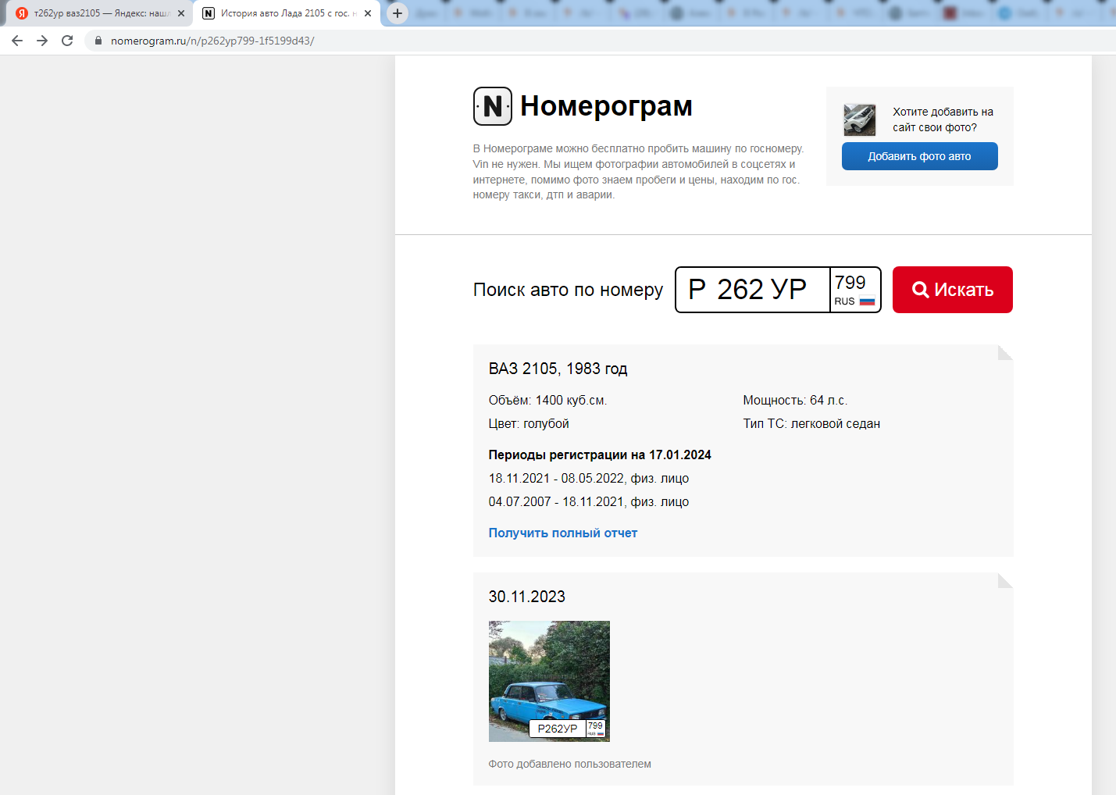
Task: Click the plate number field Р 262 УР
Action: pos(752,290)
